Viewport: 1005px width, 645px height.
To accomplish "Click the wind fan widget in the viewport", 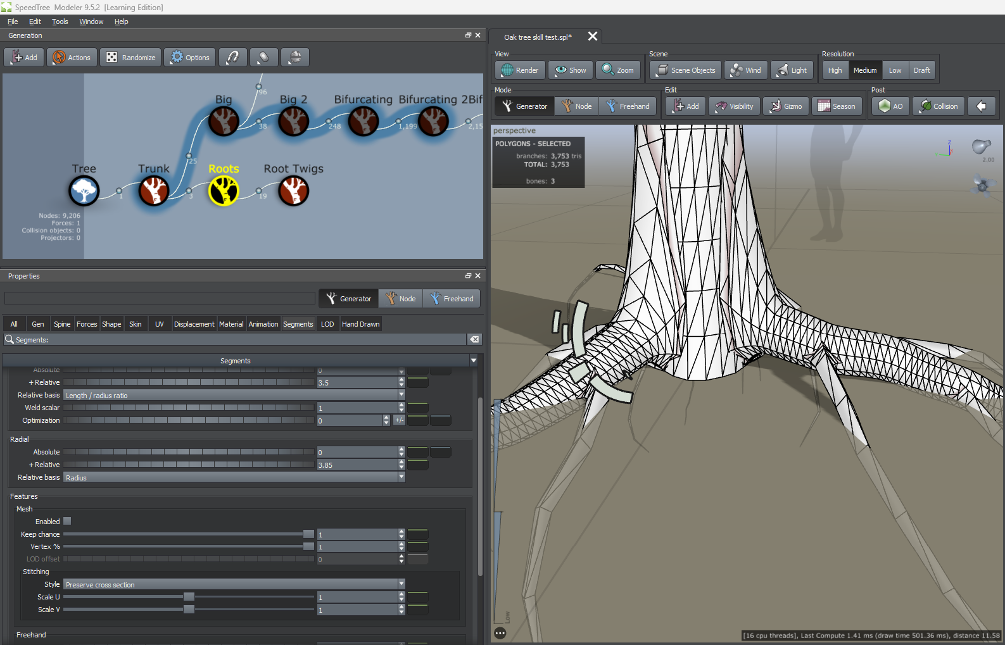I will coord(982,185).
